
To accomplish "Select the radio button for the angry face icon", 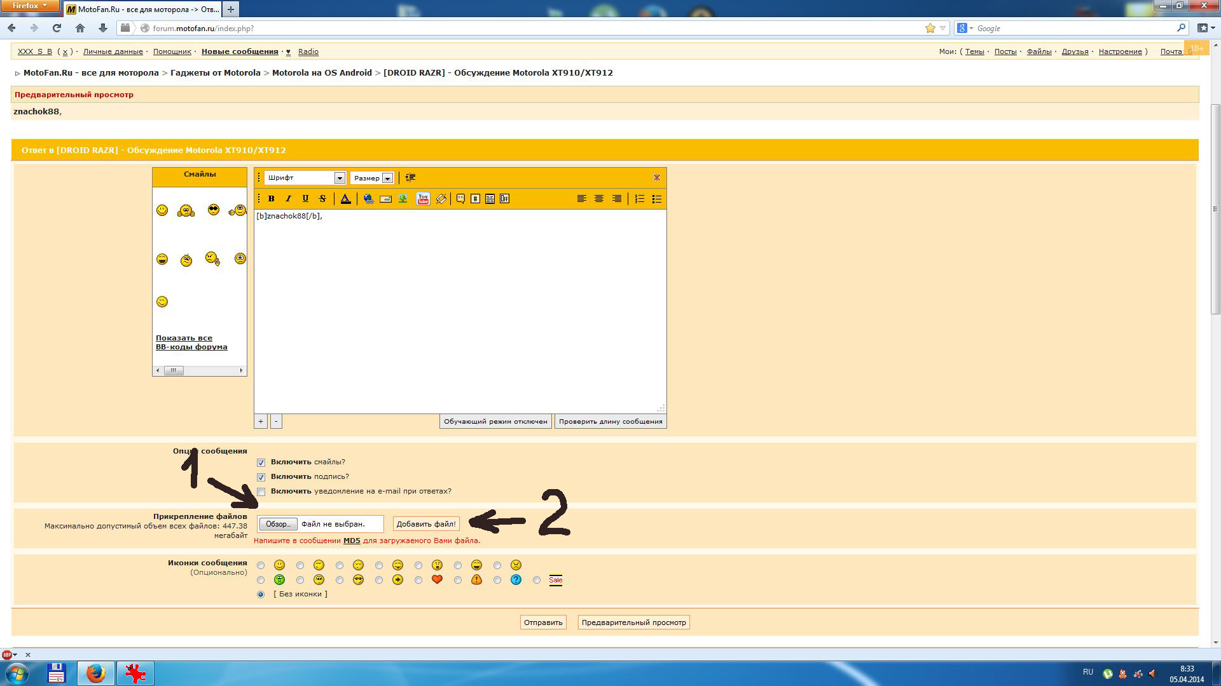I will pyautogui.click(x=497, y=565).
